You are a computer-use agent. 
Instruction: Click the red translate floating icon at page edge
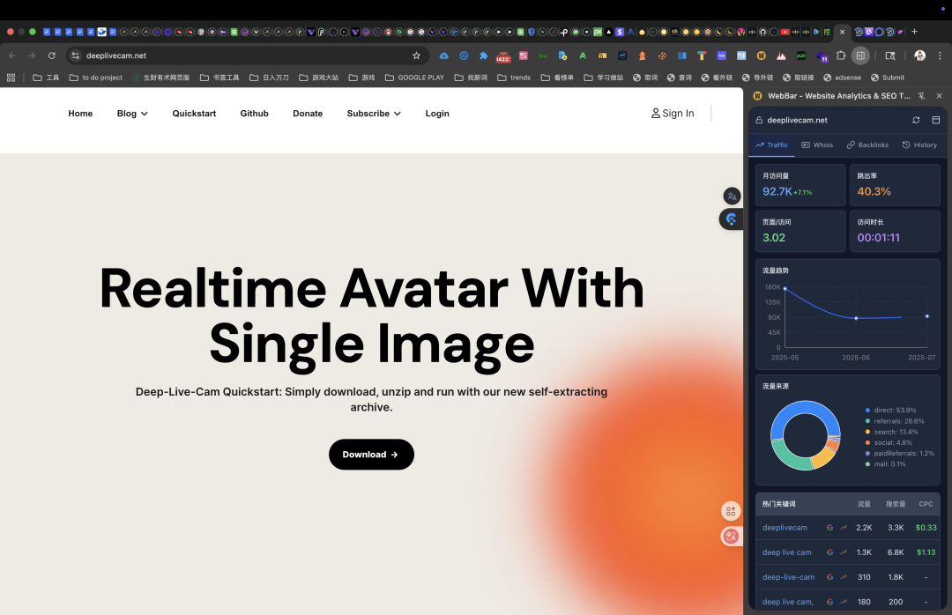731,536
